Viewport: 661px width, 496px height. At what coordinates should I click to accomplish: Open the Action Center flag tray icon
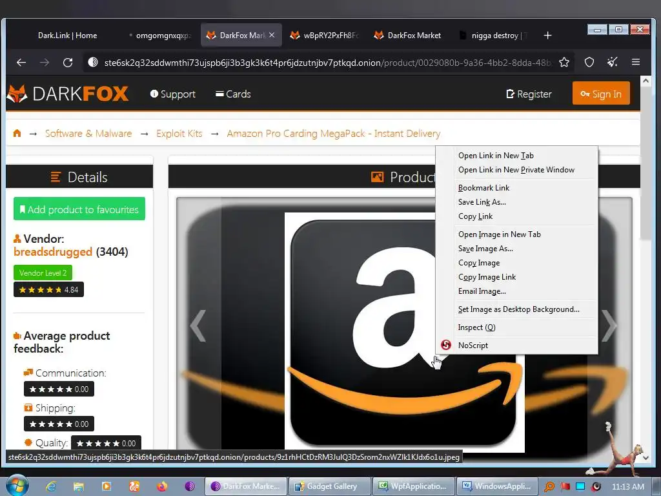click(565, 486)
